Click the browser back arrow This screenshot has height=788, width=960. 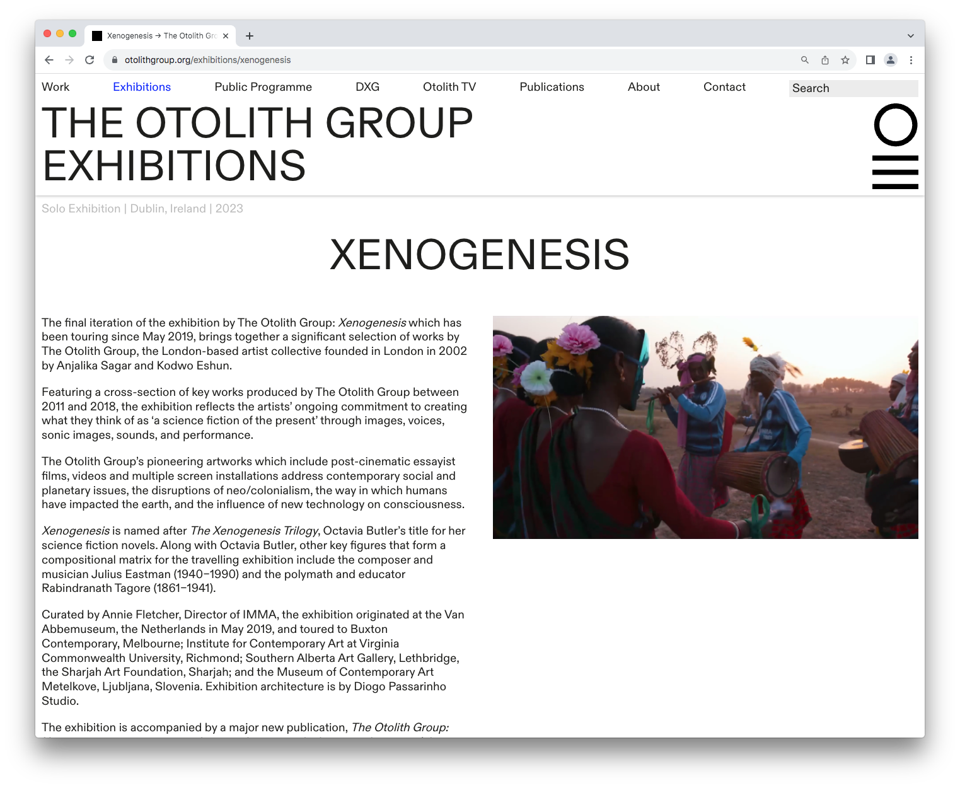pyautogui.click(x=49, y=60)
